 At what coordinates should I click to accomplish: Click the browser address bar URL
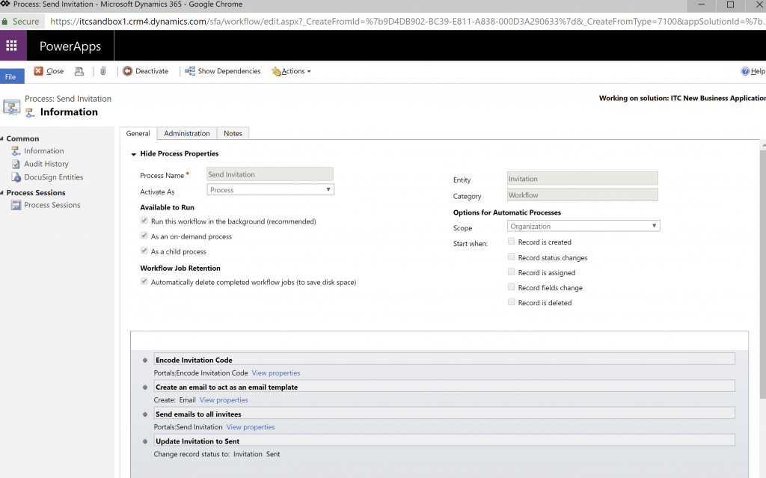click(x=406, y=22)
